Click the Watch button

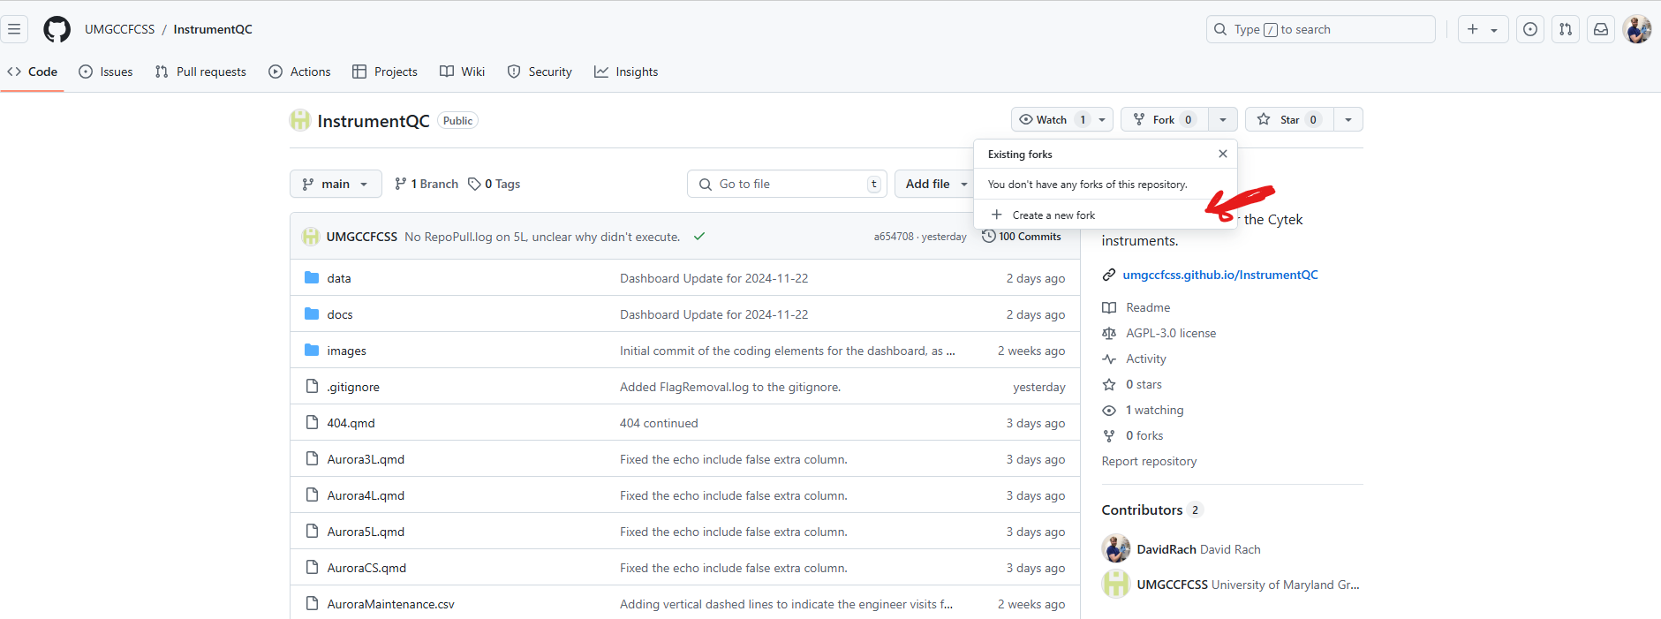tap(1051, 120)
